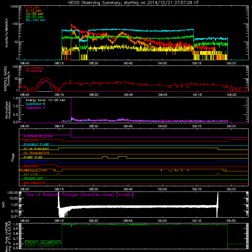Click the AAZ_FLAG label
Viewport: 252px width, 252px height.
(31, 175)
